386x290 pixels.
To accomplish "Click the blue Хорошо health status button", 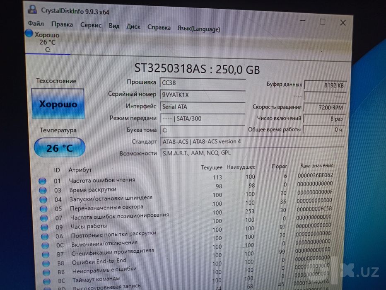I will coord(58,104).
